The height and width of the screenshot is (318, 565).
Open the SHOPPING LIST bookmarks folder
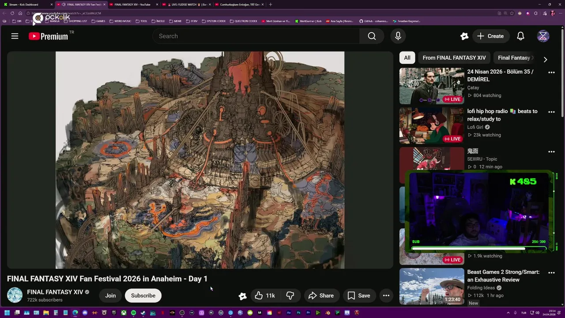coord(75,21)
